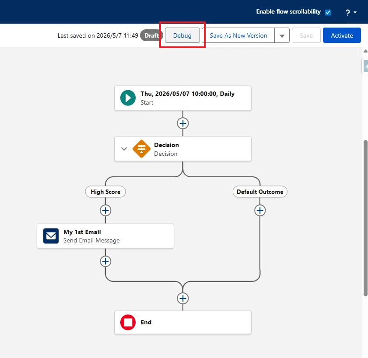Collapse the Decision element chevron
368x358 pixels.
coord(124,149)
